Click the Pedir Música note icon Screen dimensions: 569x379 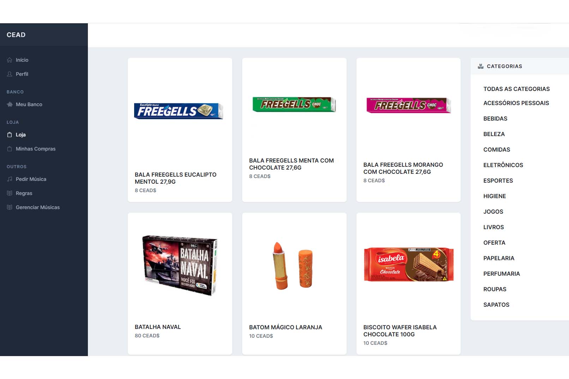(10, 179)
